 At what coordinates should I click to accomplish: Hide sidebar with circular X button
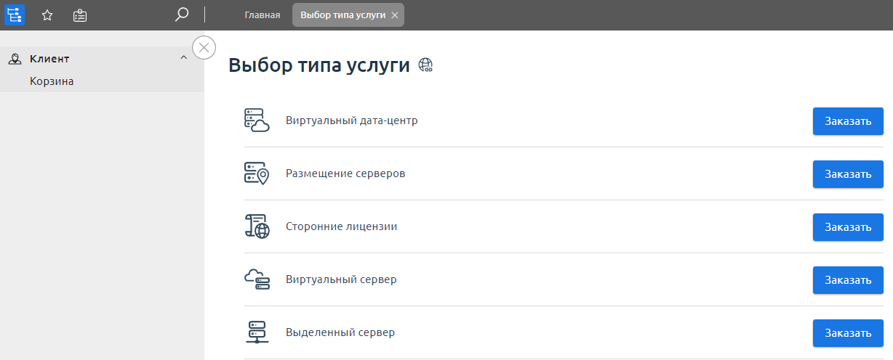pos(204,48)
